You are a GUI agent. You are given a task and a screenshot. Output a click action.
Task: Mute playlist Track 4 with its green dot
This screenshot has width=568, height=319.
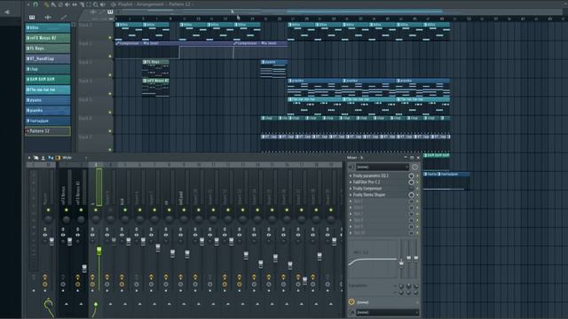click(x=110, y=94)
